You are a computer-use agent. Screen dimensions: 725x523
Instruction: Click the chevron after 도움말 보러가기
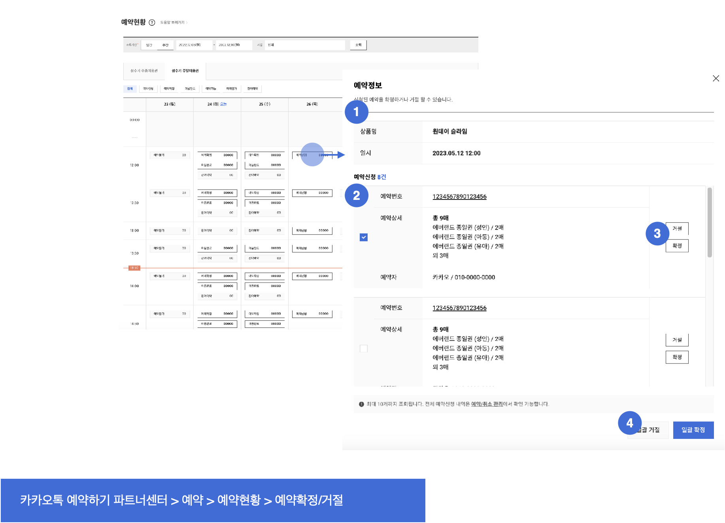pyautogui.click(x=187, y=23)
